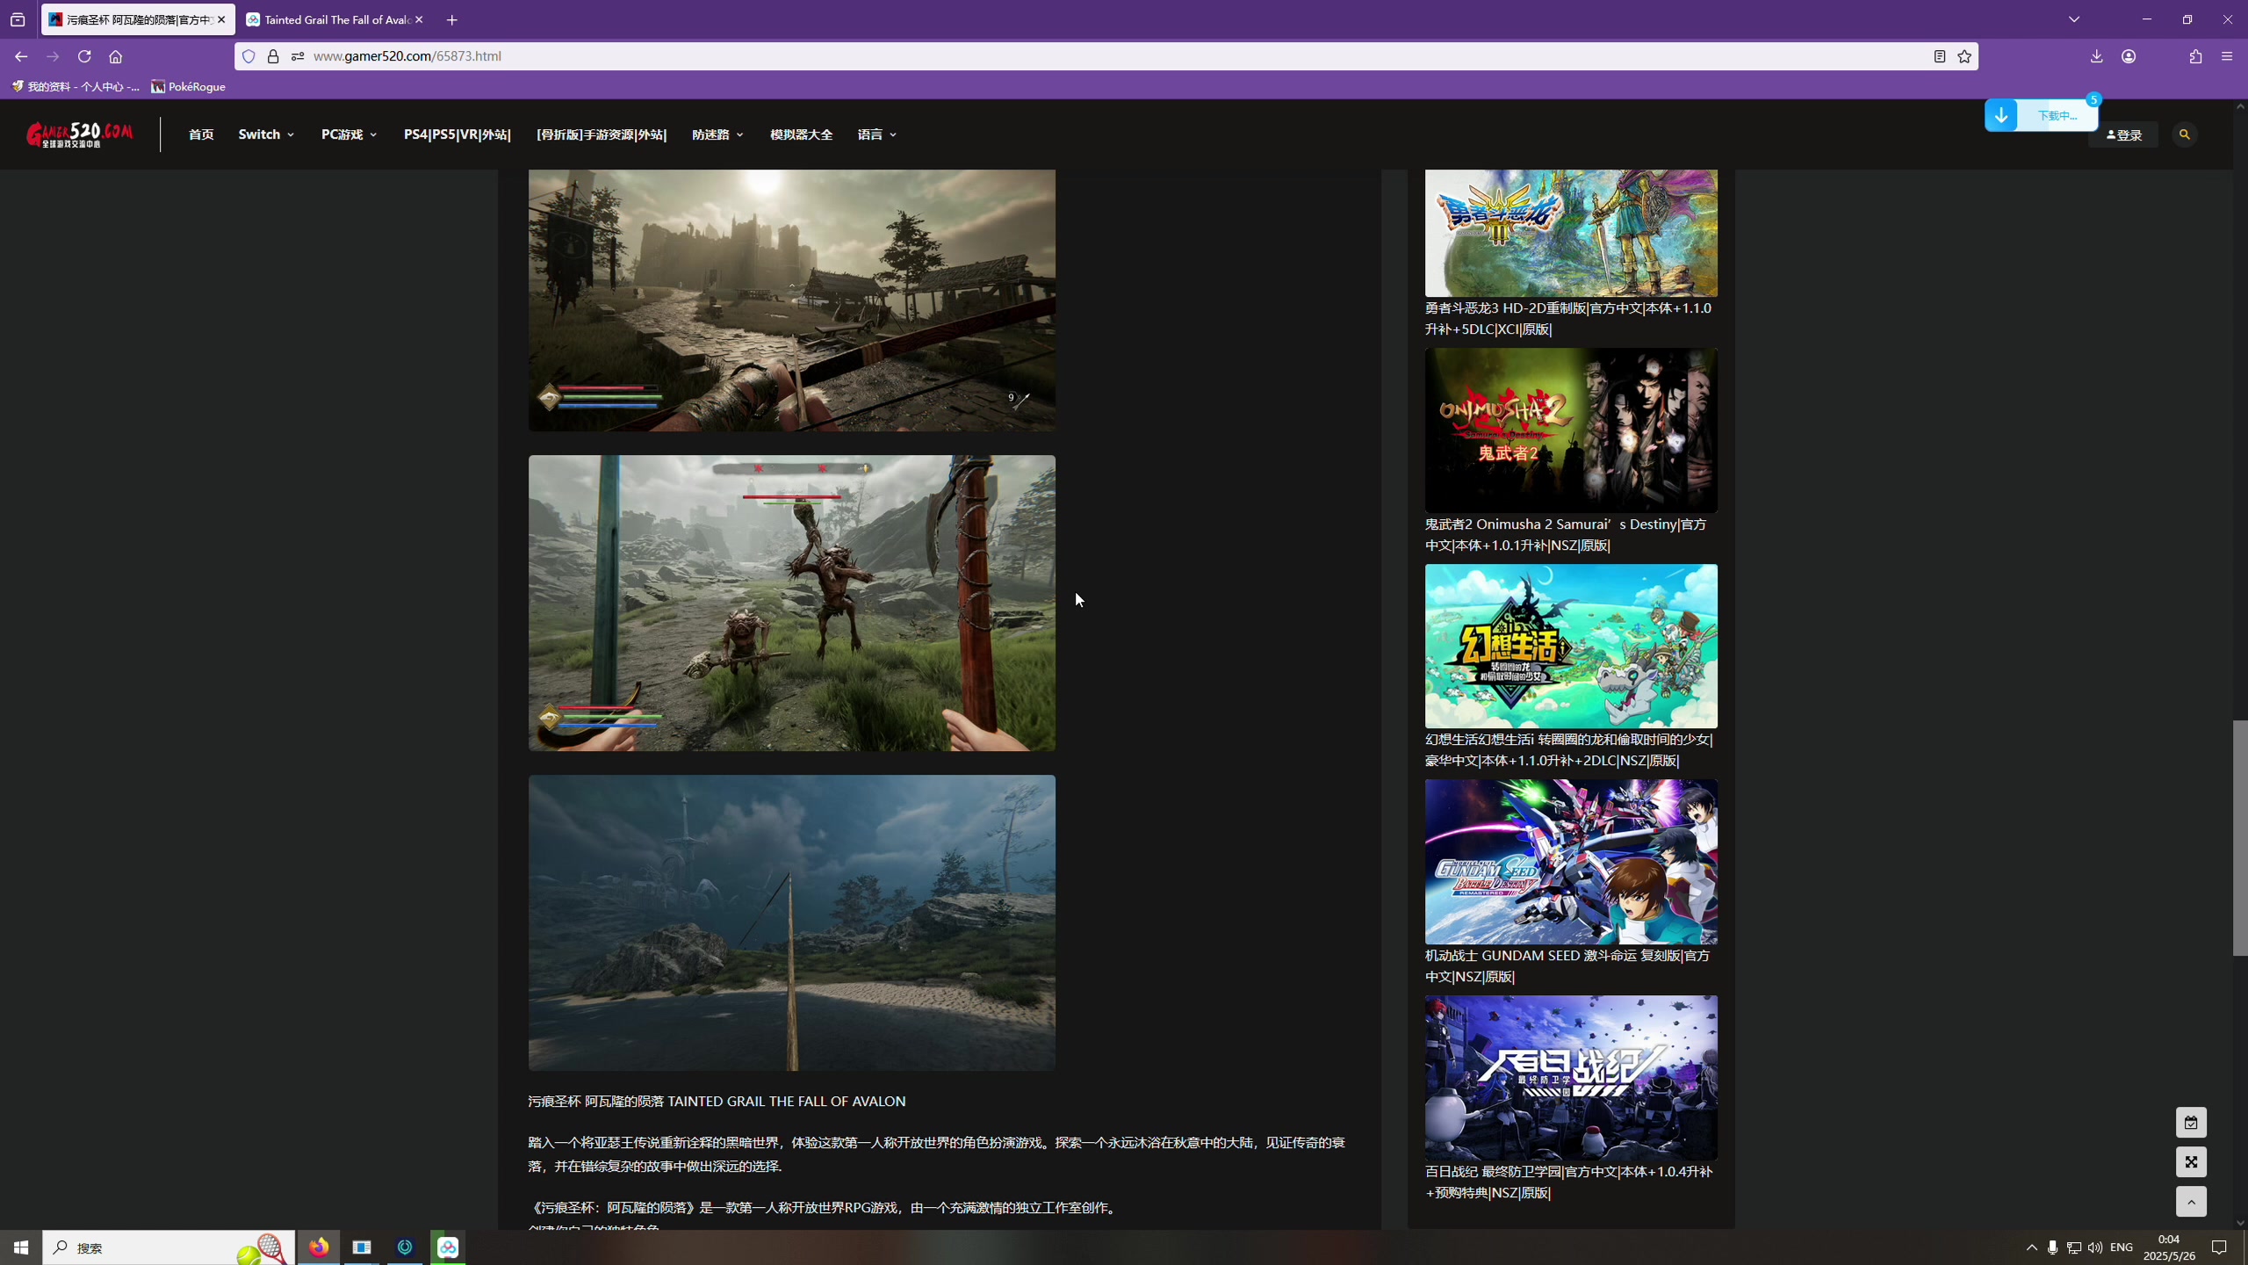Image resolution: width=2248 pixels, height=1265 pixels.
Task: Open 百日战纪 thumbnail image
Action: coord(1571,1078)
